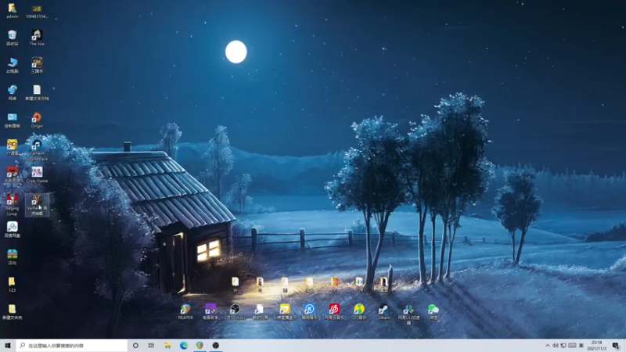Open the NetEase Cloud Music shortcut
The image size is (626, 352).
coord(334,311)
